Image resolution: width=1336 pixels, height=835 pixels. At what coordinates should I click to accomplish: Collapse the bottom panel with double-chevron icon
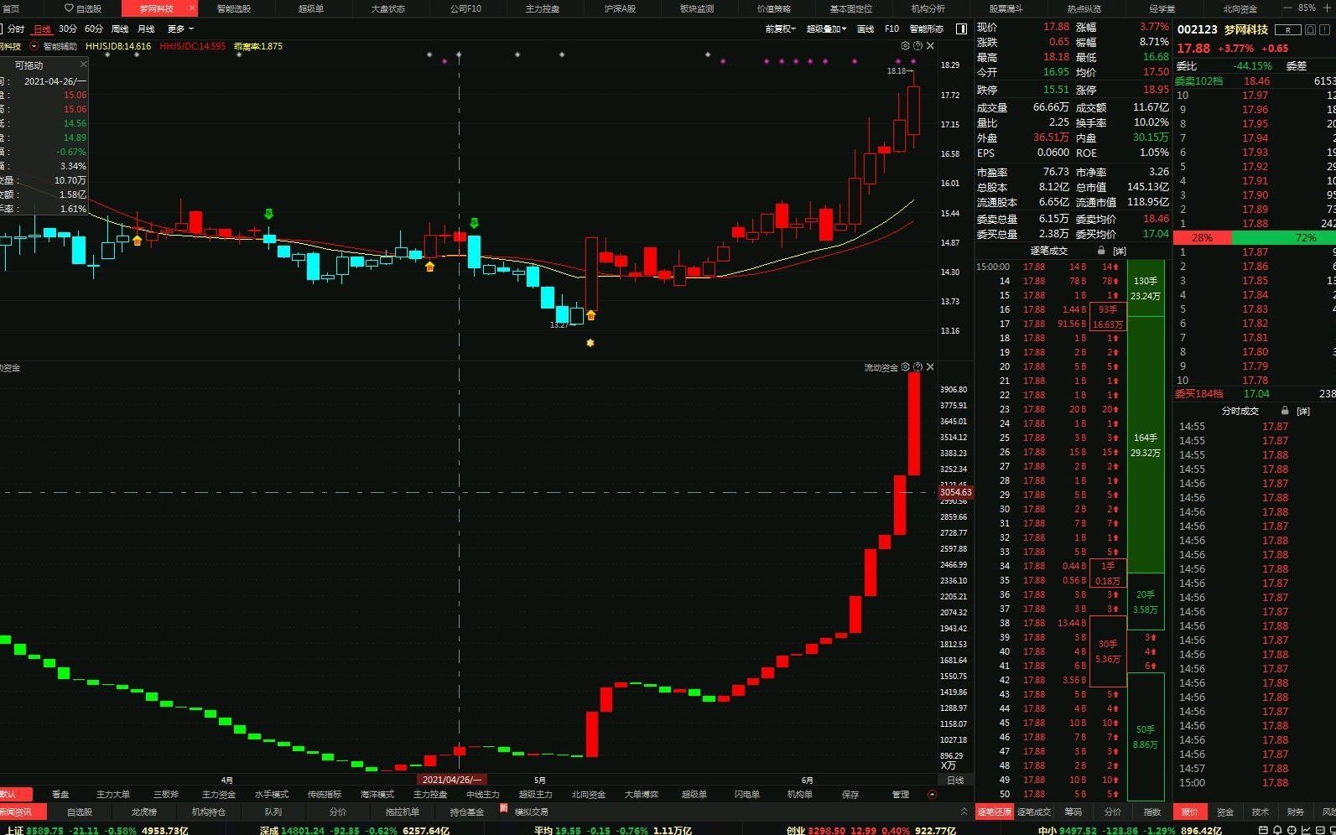pyautogui.click(x=964, y=812)
